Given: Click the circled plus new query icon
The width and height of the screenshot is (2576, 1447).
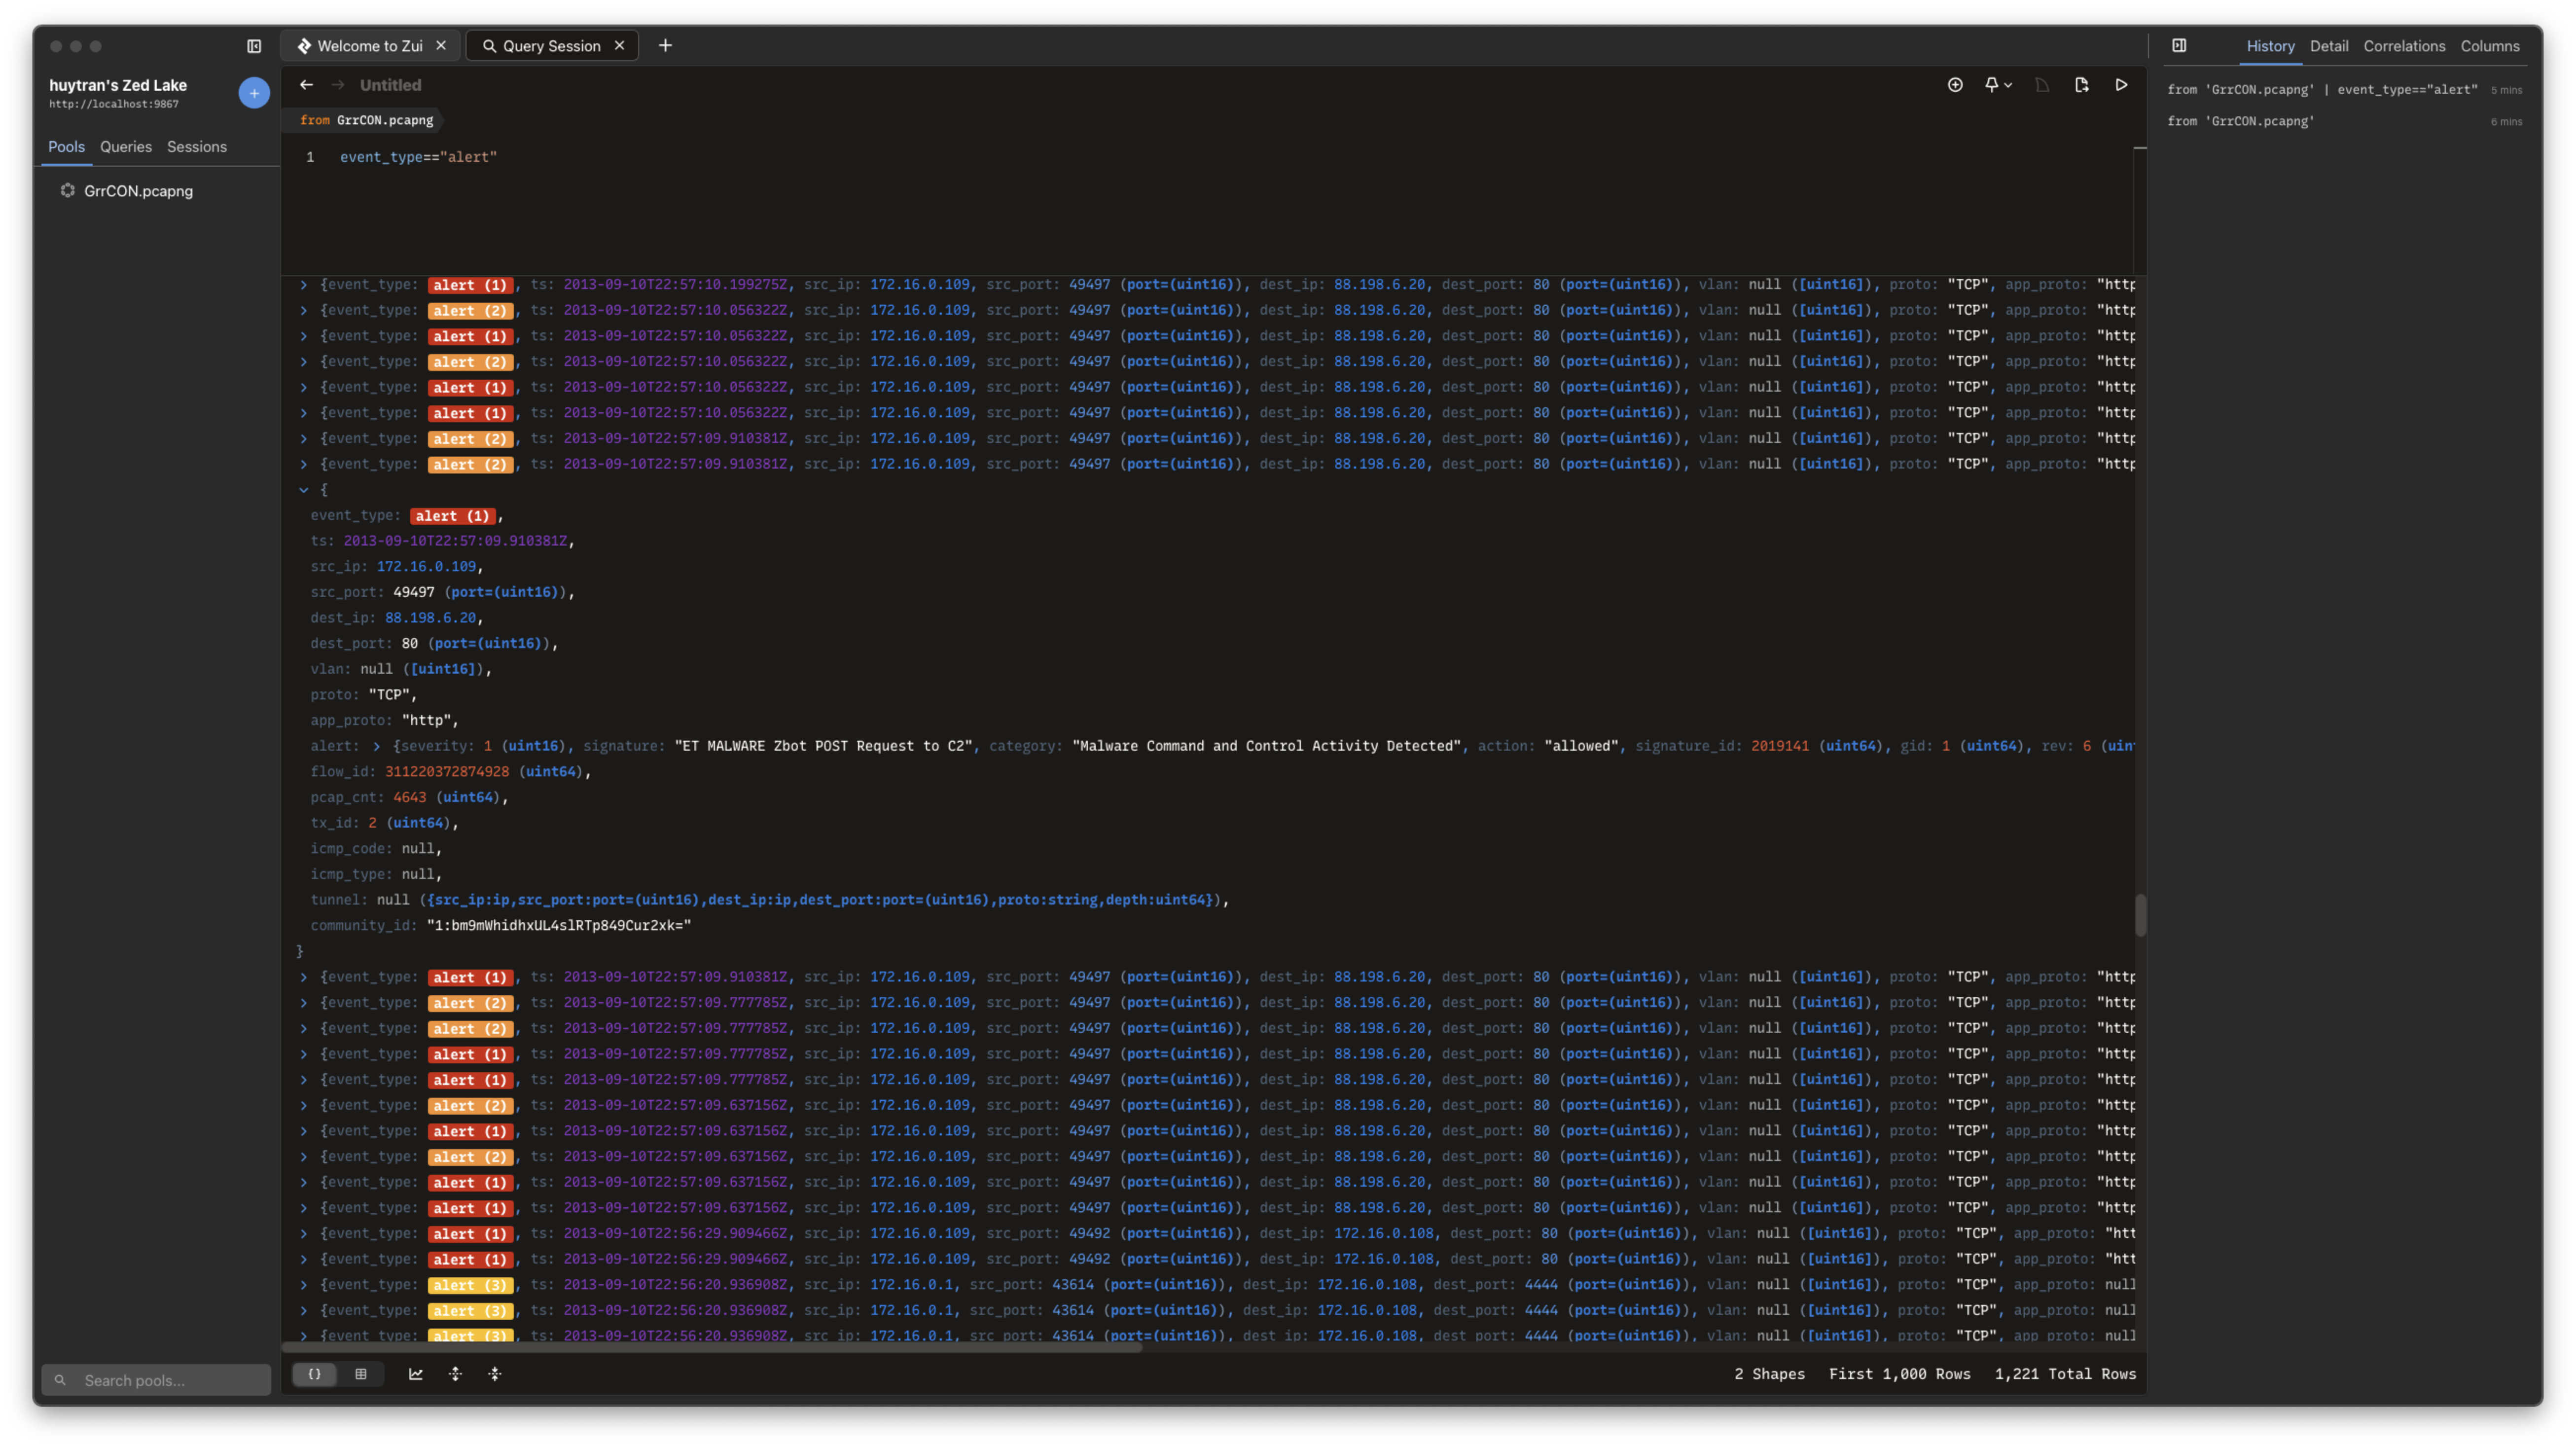Looking at the screenshot, I should (x=1955, y=85).
